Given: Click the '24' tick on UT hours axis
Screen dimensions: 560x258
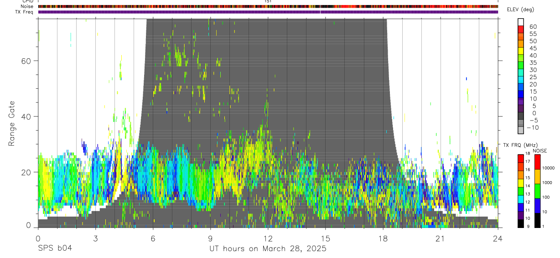Looking at the screenshot, I should (498, 238).
